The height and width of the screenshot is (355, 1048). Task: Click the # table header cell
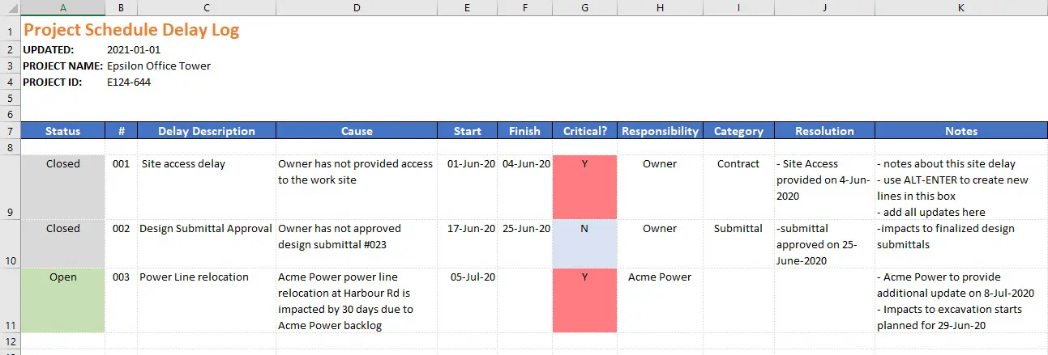[x=122, y=131]
